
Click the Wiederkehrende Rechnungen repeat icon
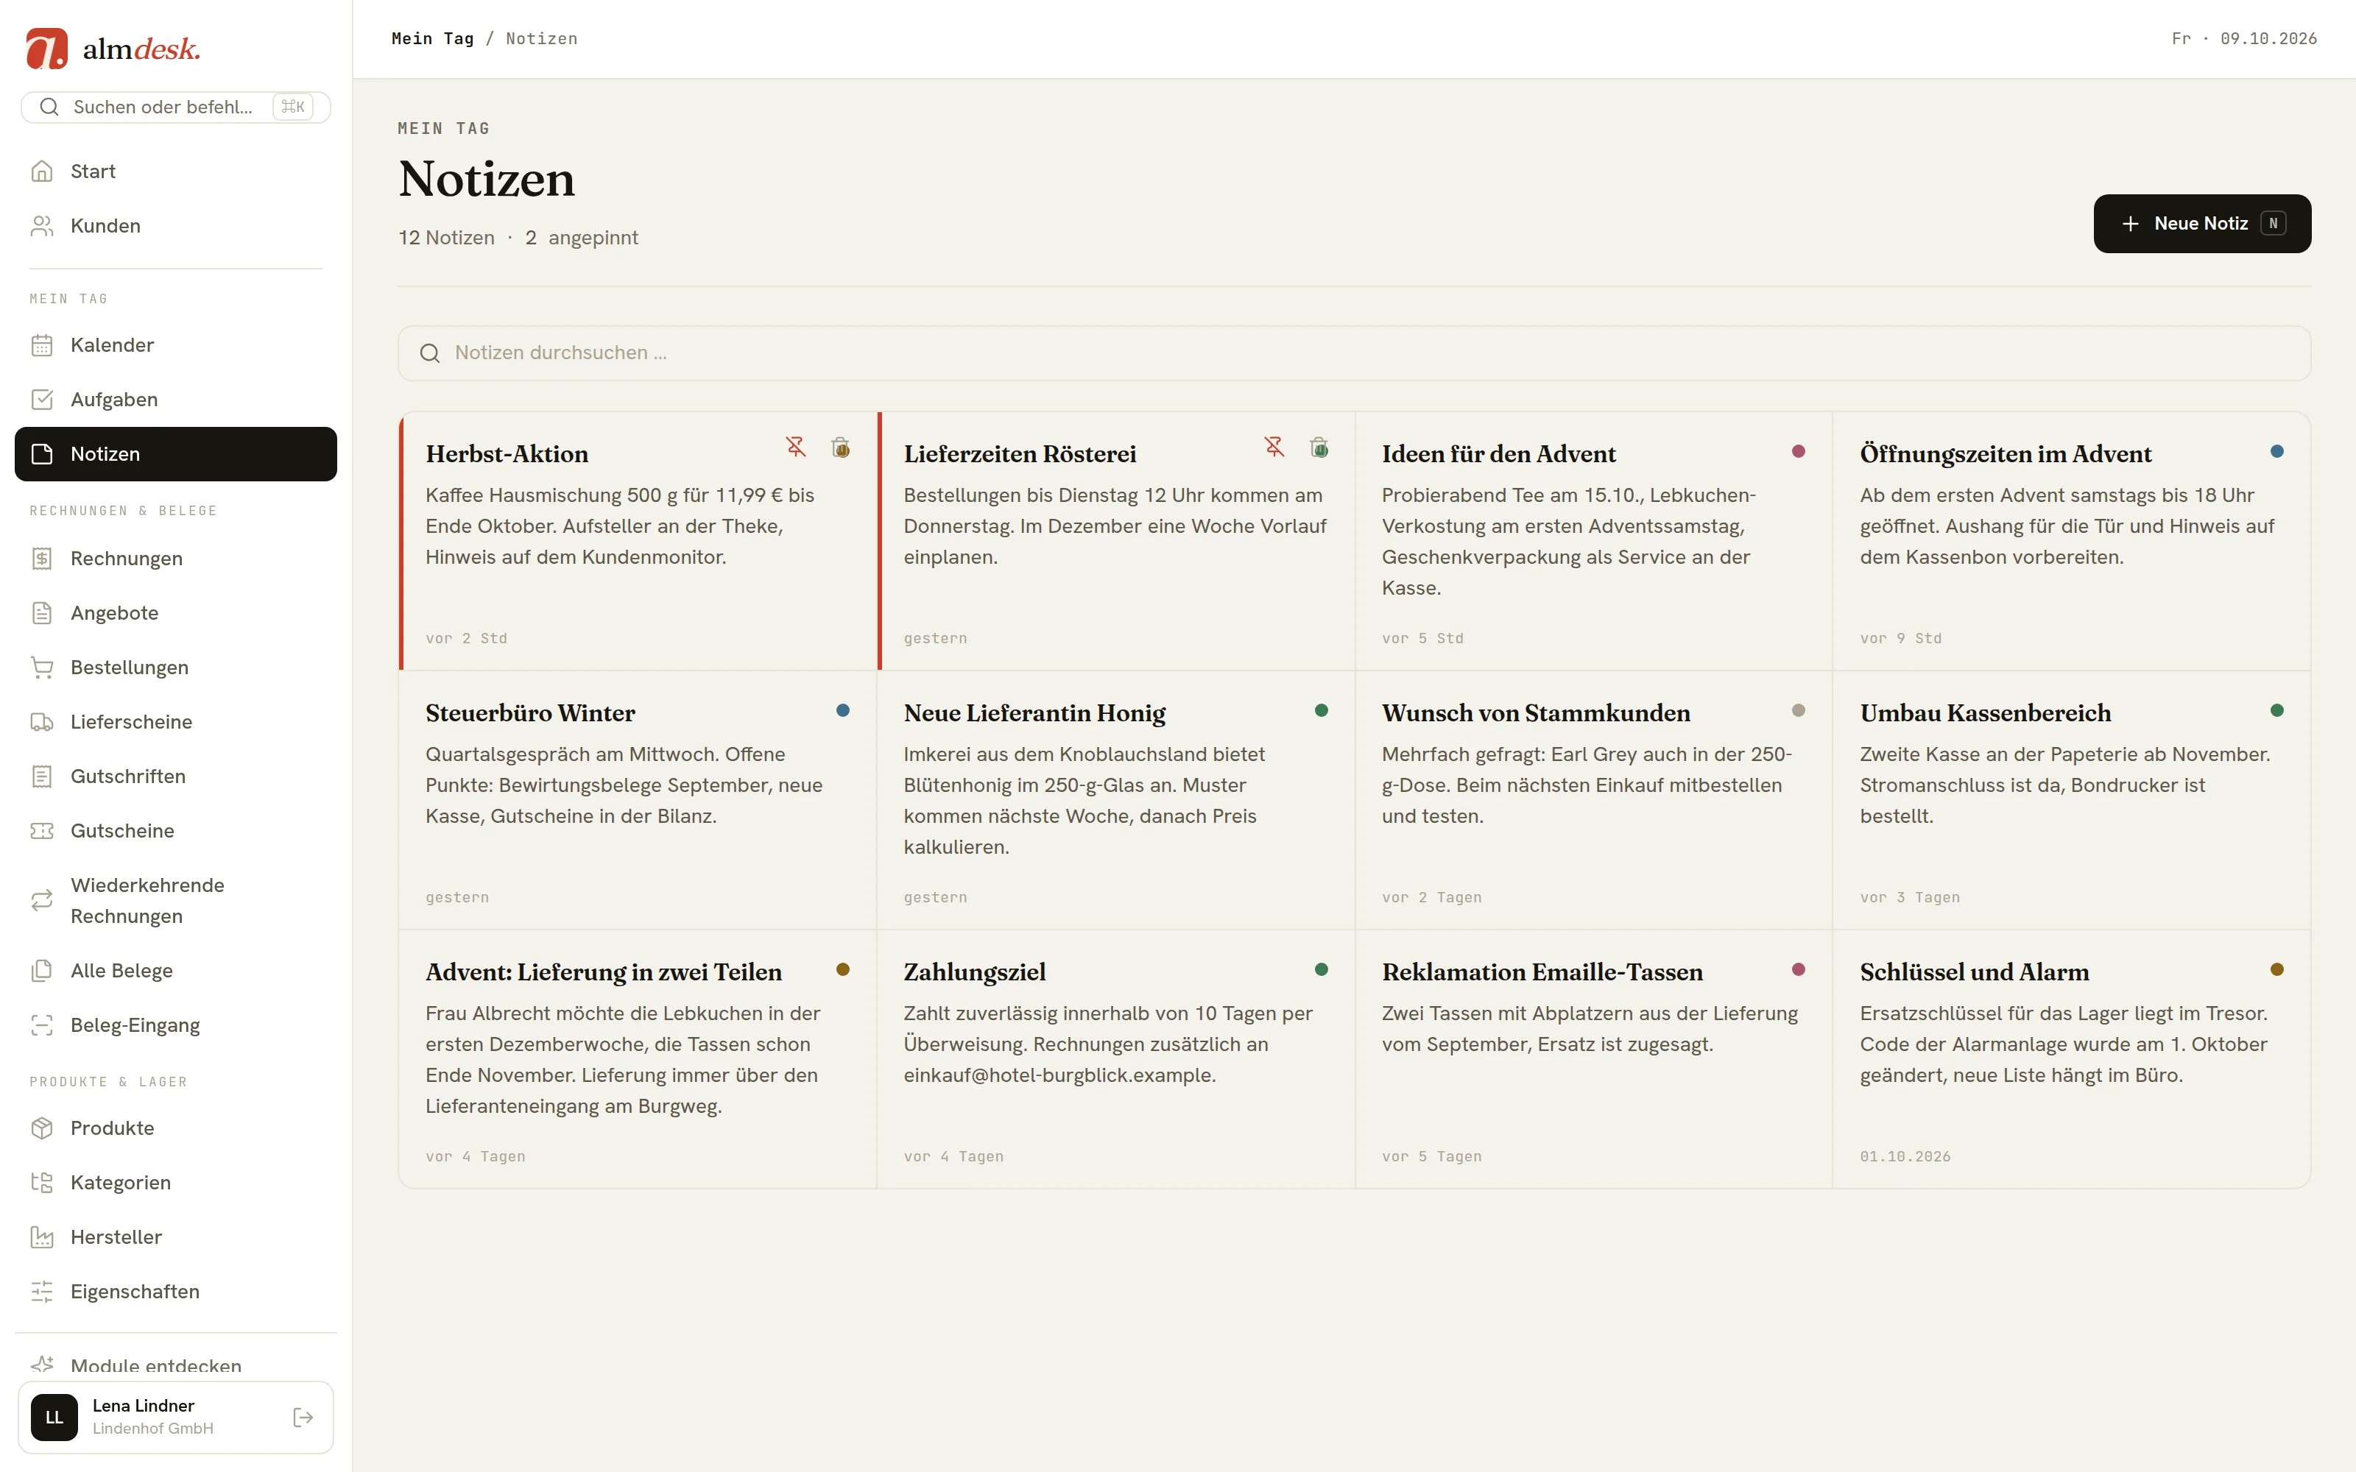42,901
